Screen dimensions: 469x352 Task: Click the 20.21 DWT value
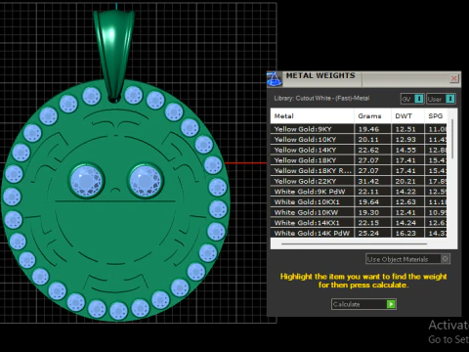(x=405, y=181)
